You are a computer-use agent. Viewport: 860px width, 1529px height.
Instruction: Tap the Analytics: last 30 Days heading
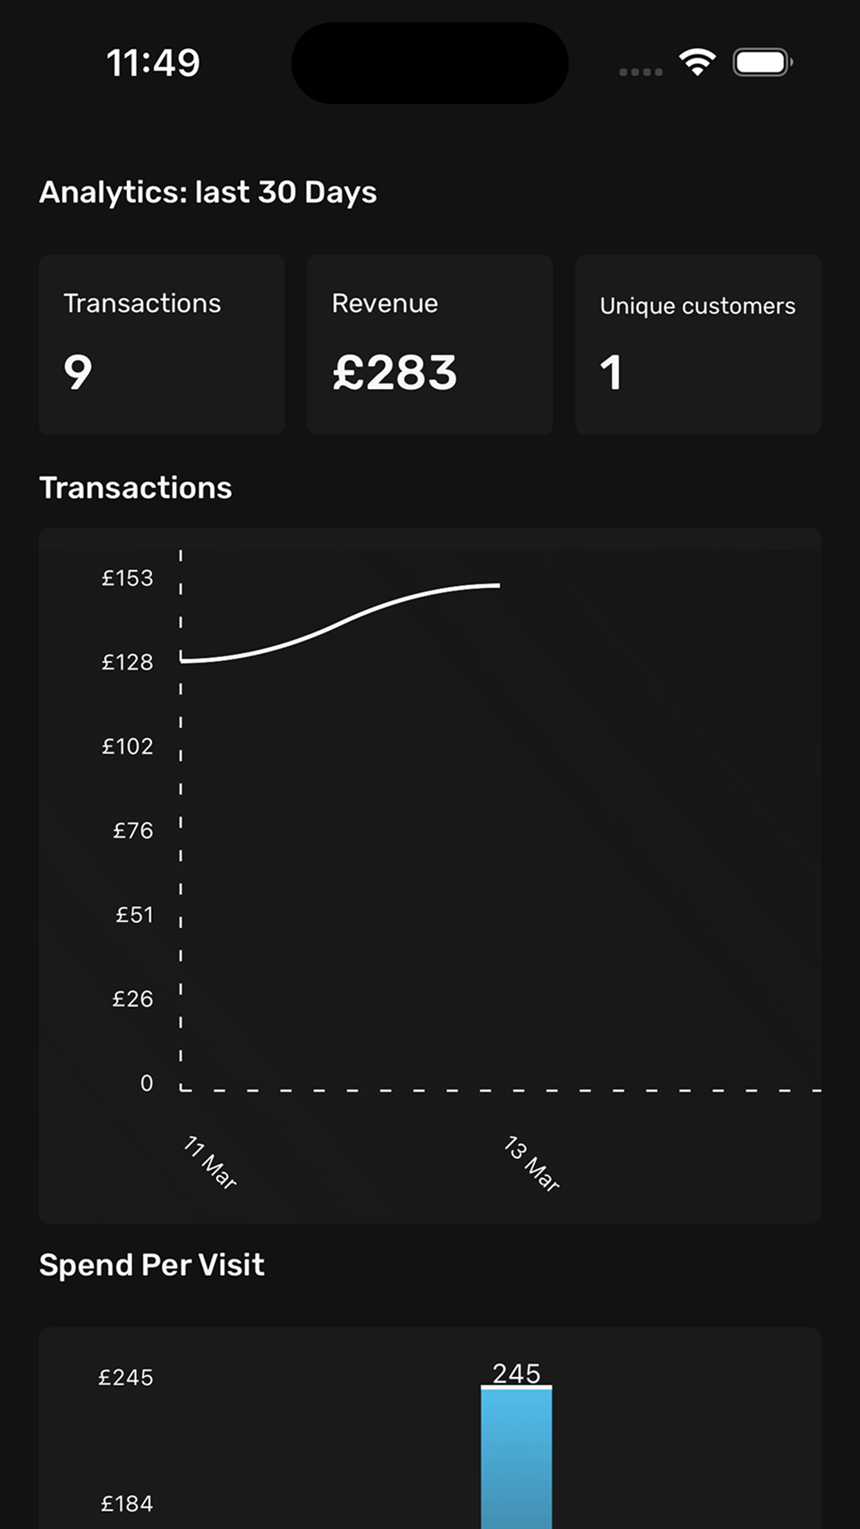point(208,192)
